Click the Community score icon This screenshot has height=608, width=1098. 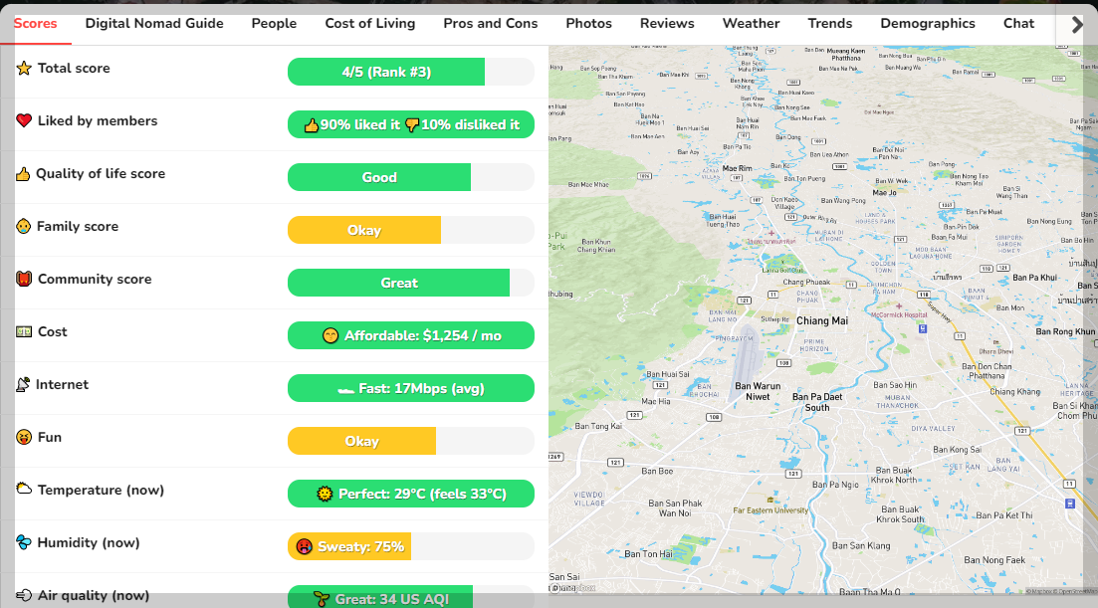pos(24,279)
